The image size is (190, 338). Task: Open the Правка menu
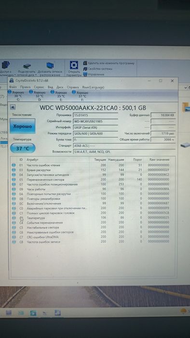(25, 88)
